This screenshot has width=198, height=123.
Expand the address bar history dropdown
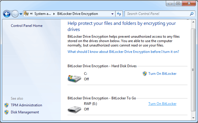(x=113, y=14)
